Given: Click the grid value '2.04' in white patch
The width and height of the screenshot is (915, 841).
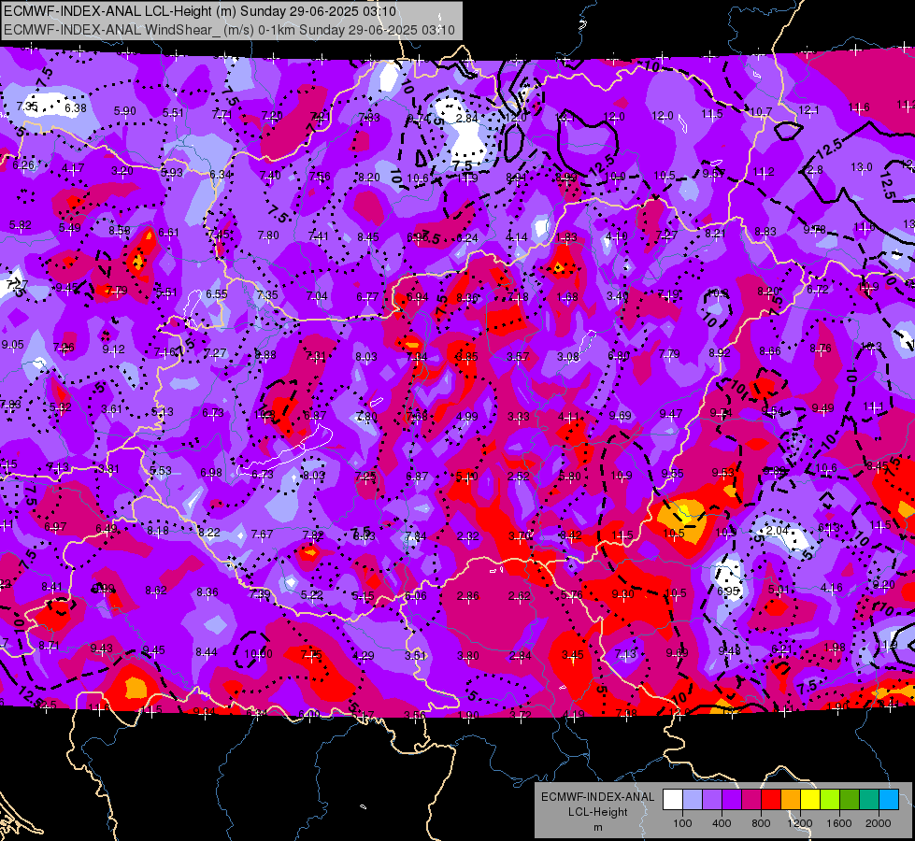Looking at the screenshot, I should pyautogui.click(x=778, y=530).
